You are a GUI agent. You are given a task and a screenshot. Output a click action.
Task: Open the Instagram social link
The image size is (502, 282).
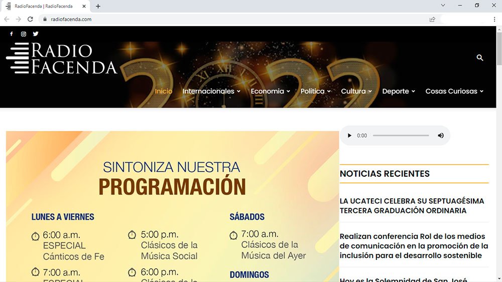click(24, 34)
